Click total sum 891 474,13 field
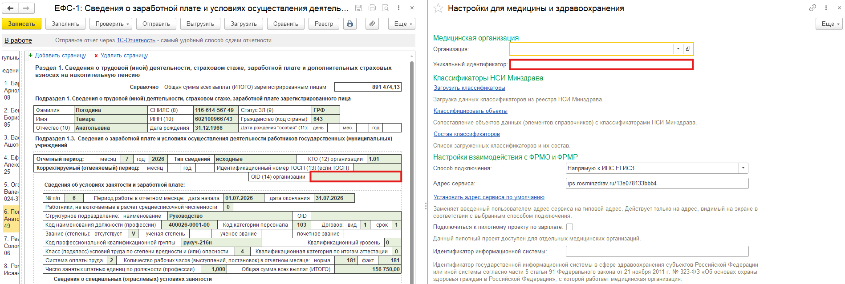845x284 pixels. (368, 87)
